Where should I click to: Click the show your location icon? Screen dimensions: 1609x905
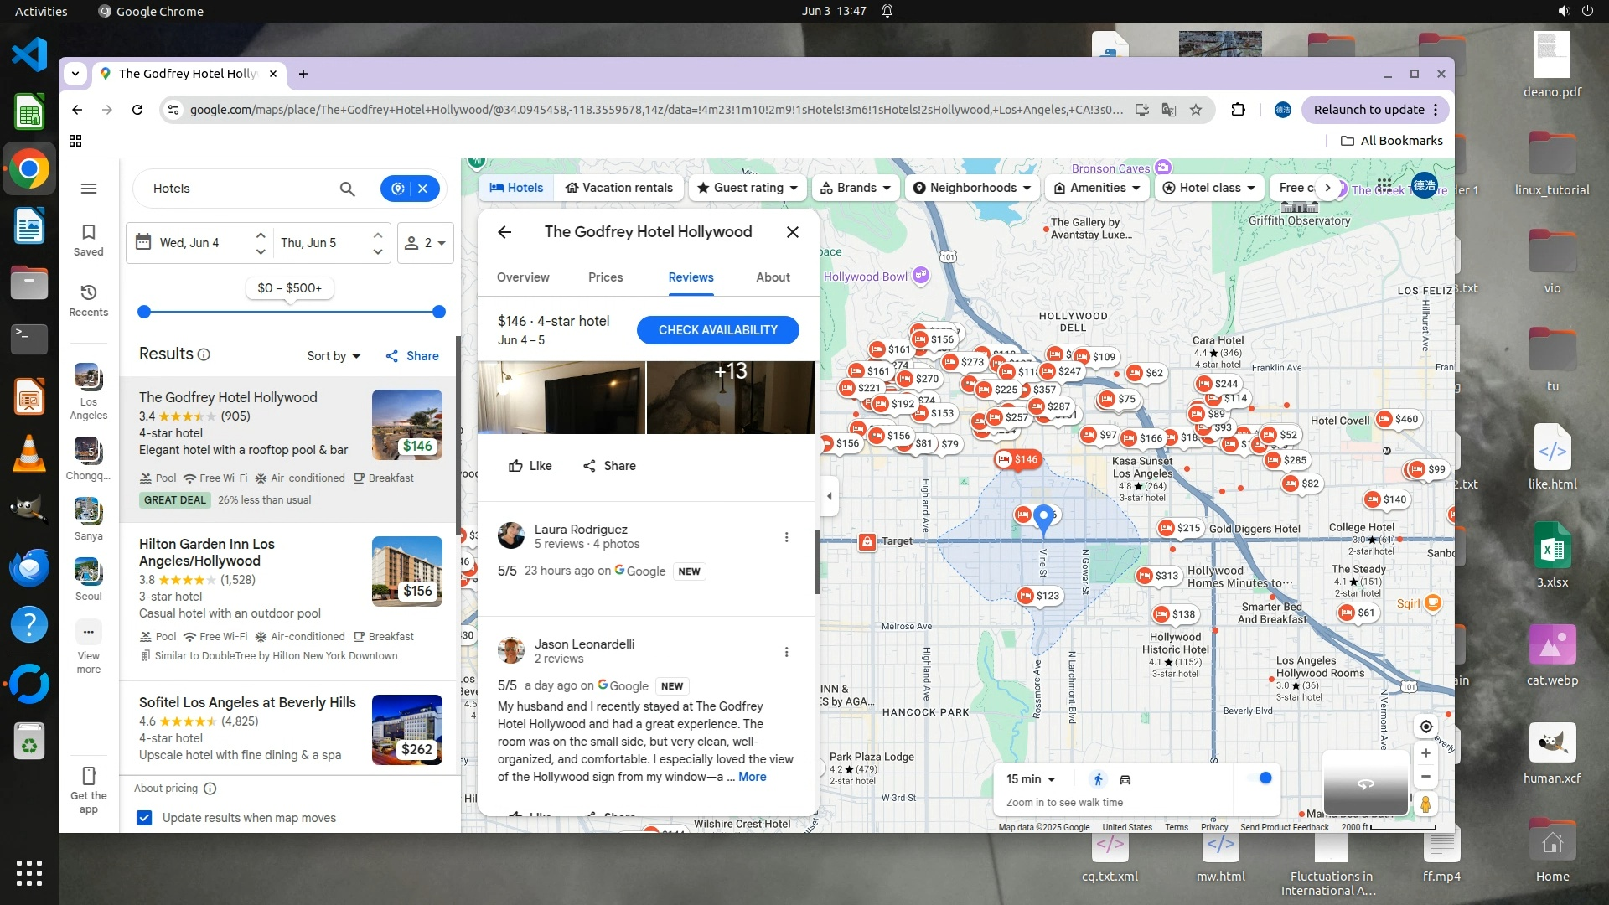tap(1425, 726)
